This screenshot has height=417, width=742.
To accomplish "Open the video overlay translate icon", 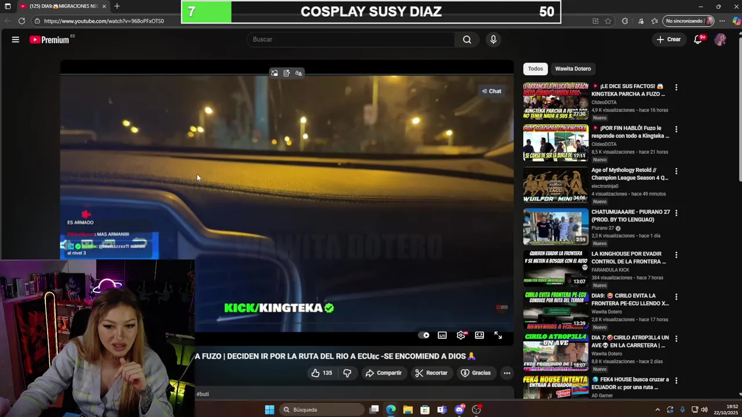I will click(x=299, y=73).
